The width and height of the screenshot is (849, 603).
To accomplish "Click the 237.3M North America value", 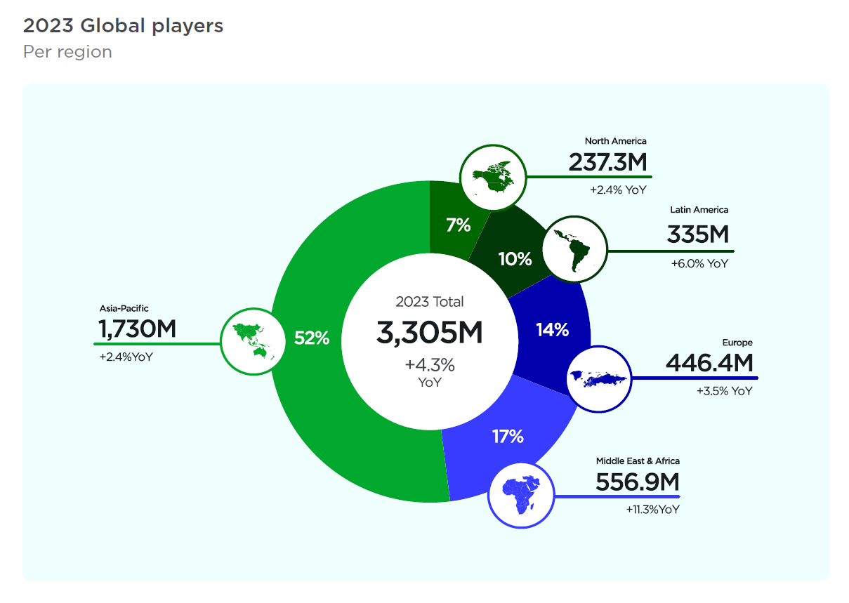I will [607, 162].
